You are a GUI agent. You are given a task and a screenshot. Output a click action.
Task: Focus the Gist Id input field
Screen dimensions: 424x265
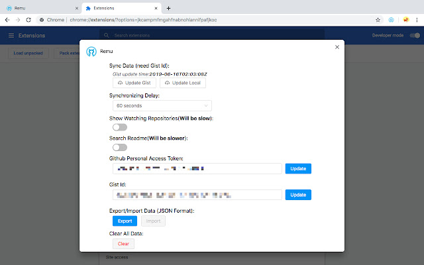coord(197,195)
